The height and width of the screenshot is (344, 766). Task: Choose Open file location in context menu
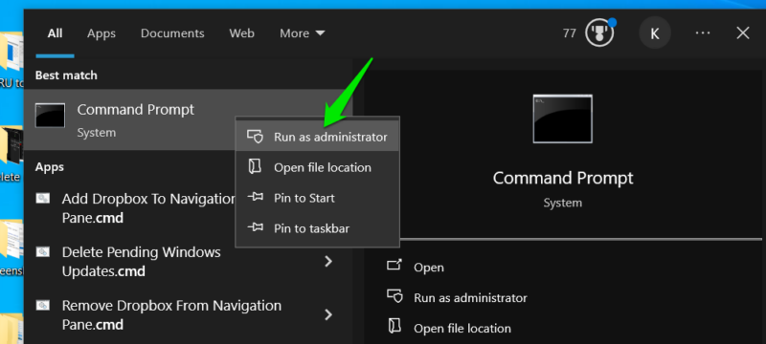point(318,167)
